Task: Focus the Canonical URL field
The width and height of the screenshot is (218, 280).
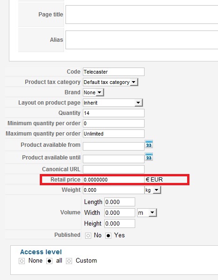Action: (x=114, y=169)
